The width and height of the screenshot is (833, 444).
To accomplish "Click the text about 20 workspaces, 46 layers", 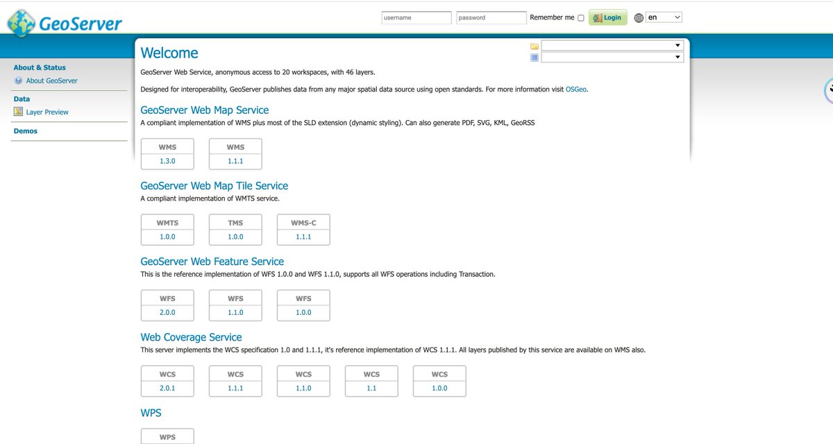I will [x=258, y=71].
